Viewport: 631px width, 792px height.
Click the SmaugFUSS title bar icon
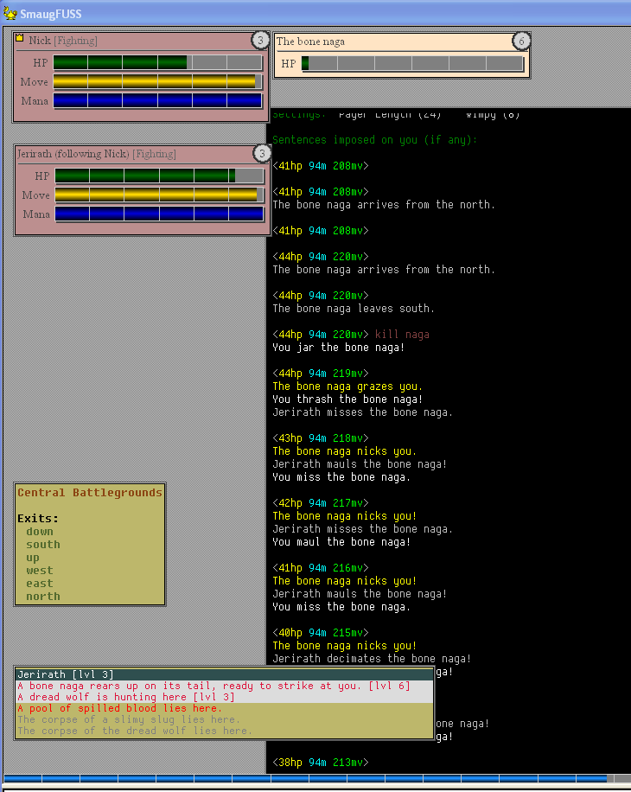[x=10, y=13]
